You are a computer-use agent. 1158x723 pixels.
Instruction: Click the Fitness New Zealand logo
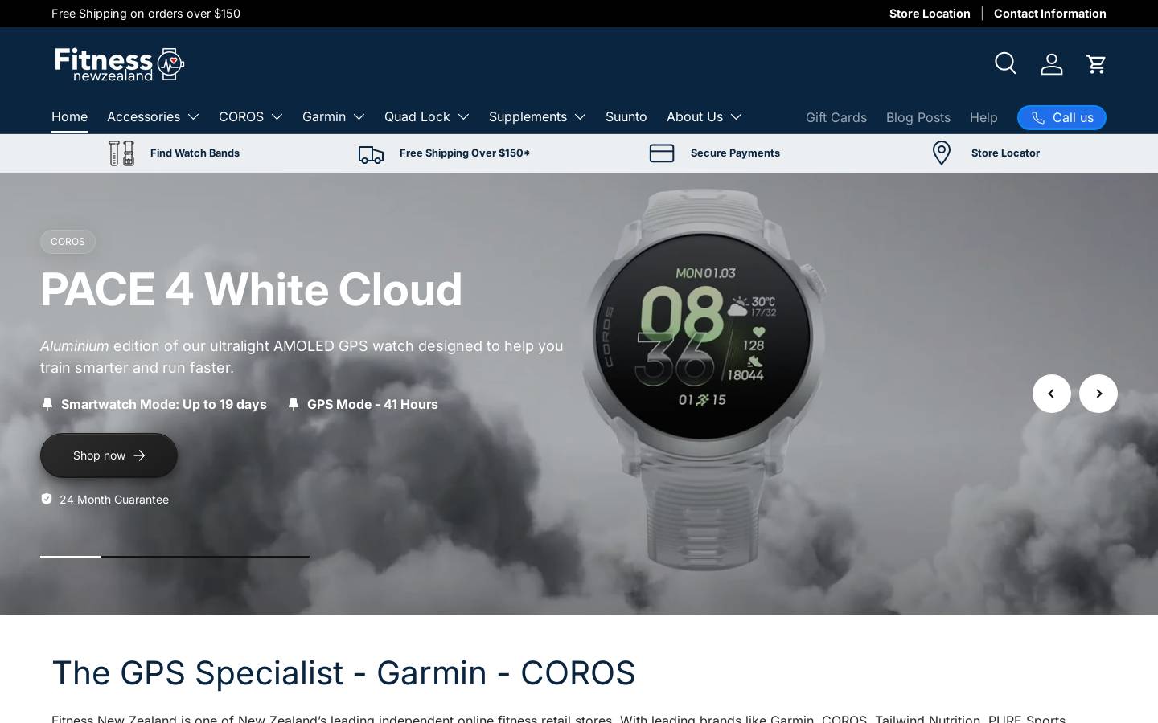(x=120, y=64)
